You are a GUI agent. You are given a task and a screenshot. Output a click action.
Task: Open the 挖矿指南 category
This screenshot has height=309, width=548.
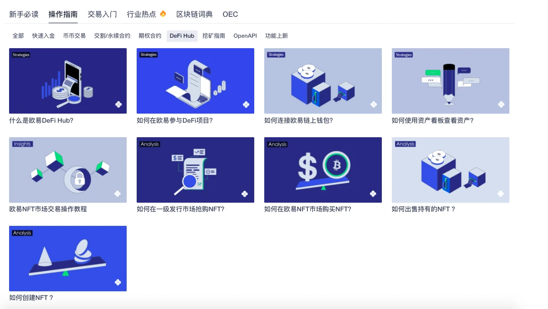tap(214, 36)
